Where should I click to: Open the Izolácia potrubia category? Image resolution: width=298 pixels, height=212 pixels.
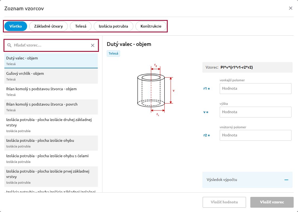tap(114, 26)
